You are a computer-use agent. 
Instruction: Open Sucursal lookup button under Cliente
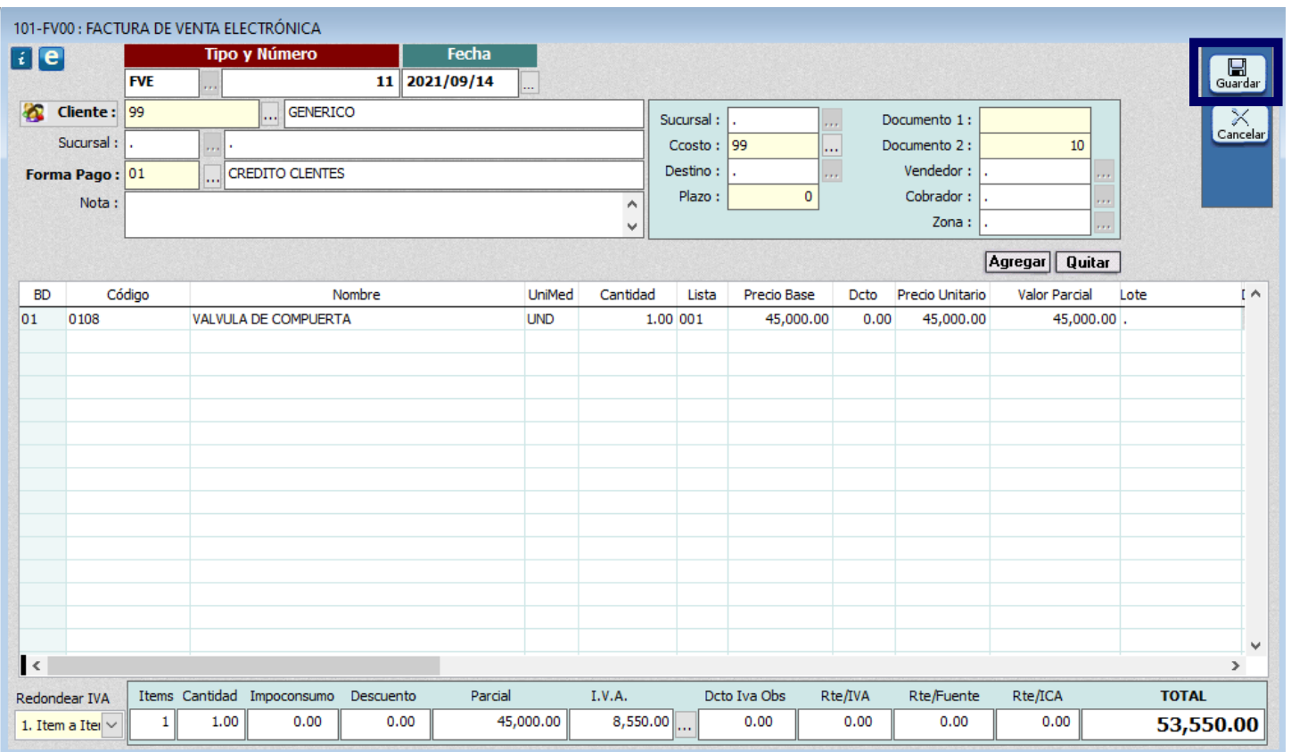point(212,144)
